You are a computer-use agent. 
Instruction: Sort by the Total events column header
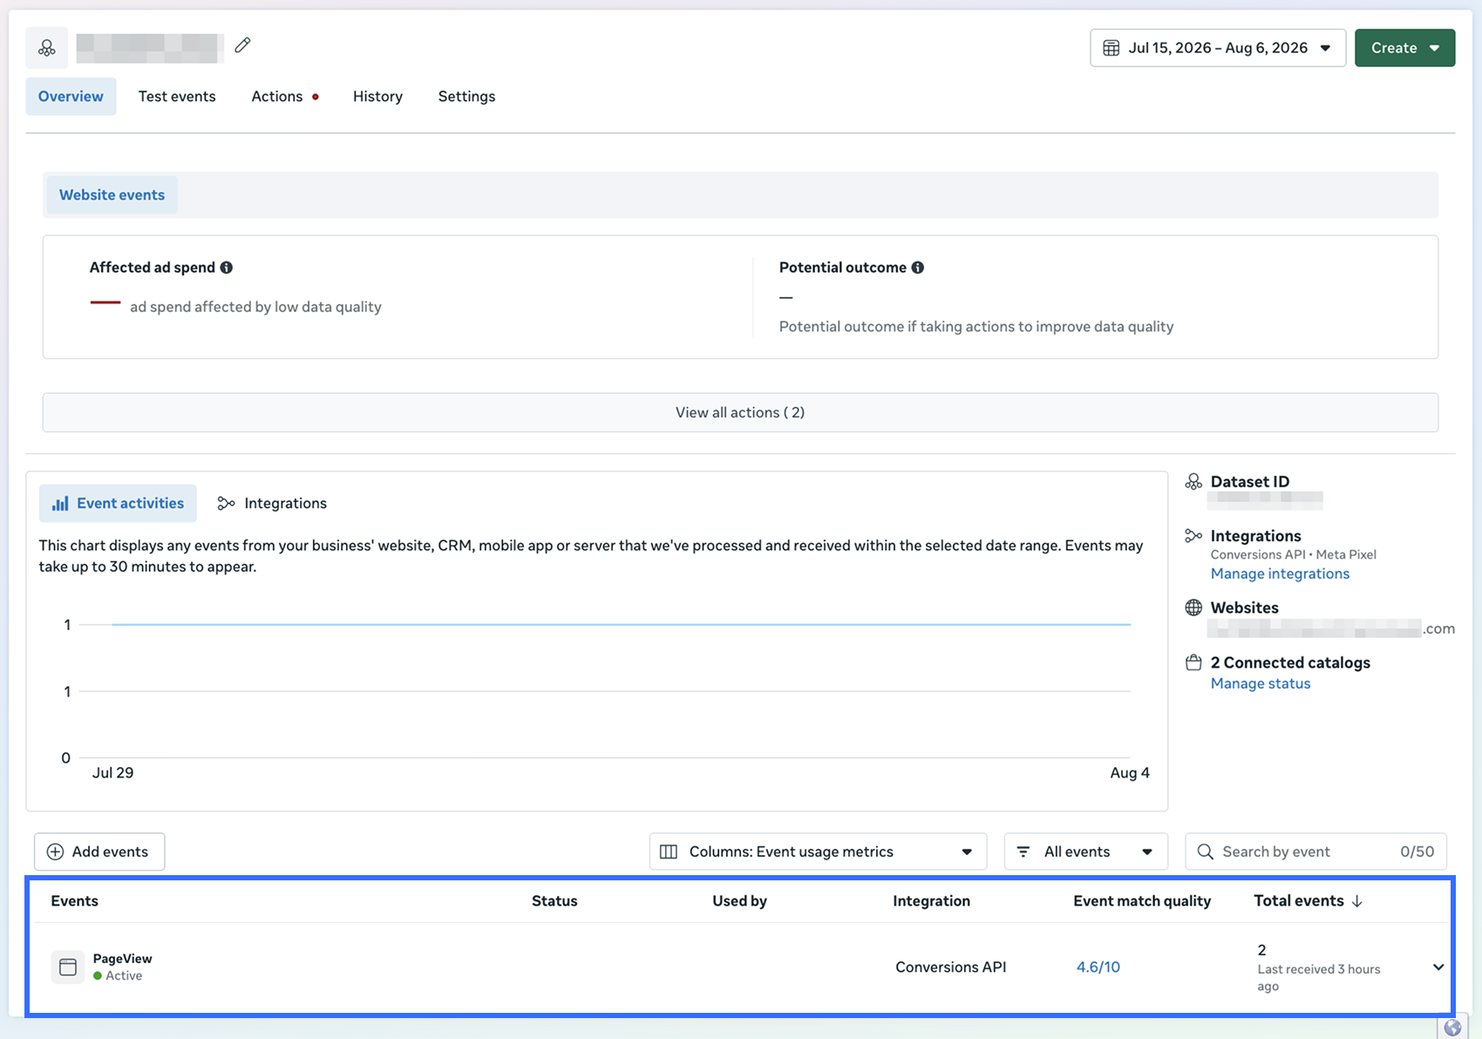[x=1299, y=901]
